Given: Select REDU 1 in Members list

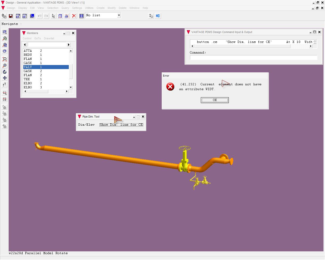Looking at the screenshot, I should click(x=46, y=55).
